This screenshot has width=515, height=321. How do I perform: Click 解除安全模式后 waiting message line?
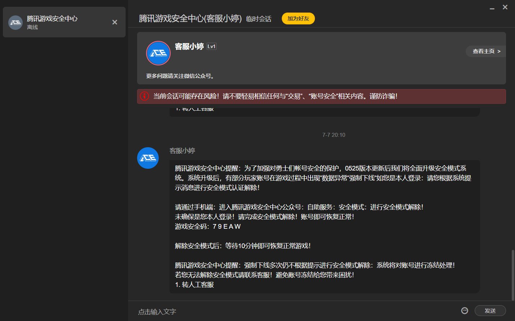coord(243,246)
